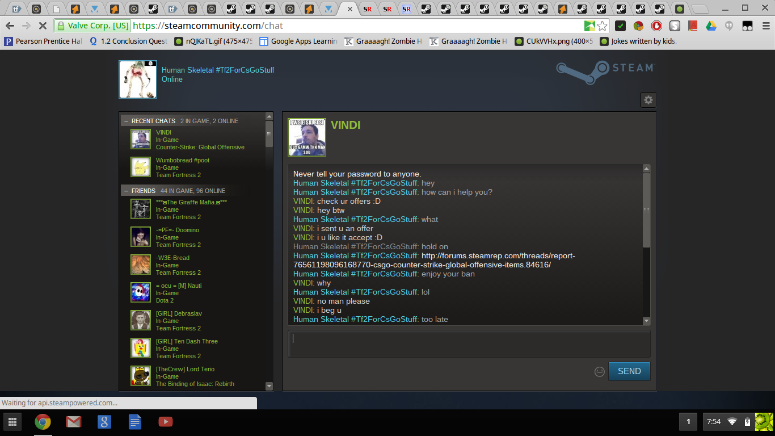Screen dimensions: 775x436
Task: Open chat with [TheCrew] Lord Terio
Action: 185,370
